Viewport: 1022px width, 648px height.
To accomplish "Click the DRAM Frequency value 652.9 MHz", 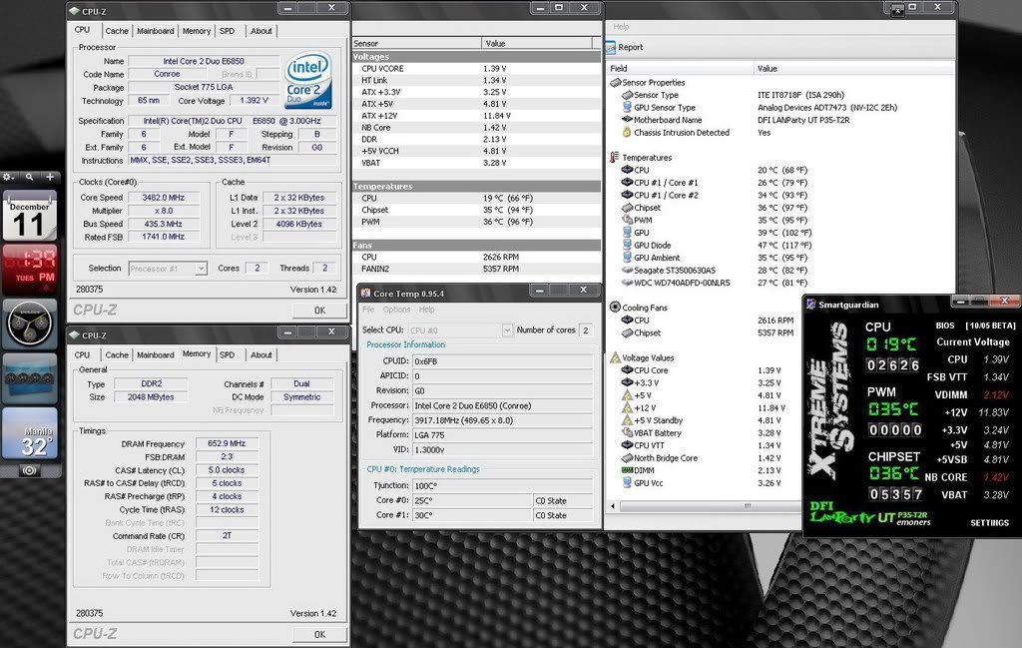I will coord(227,444).
